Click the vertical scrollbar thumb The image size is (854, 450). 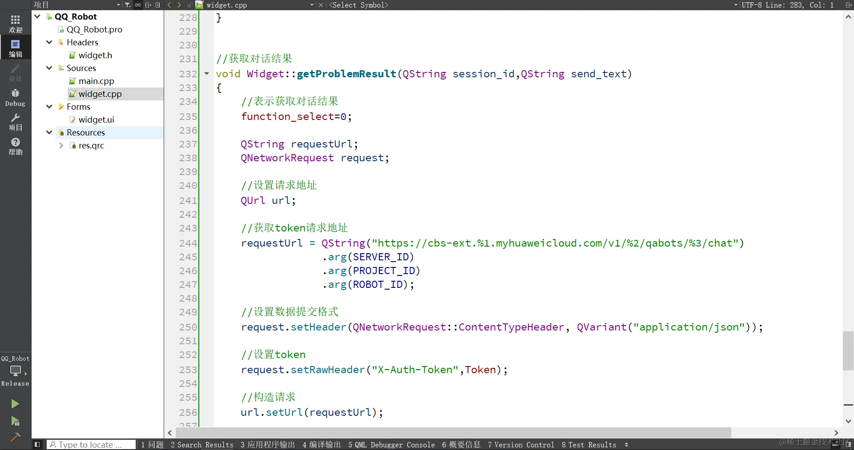tap(848, 351)
